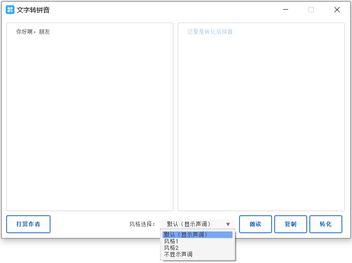Click the 文字转拼音 app icon in title bar

click(10, 10)
